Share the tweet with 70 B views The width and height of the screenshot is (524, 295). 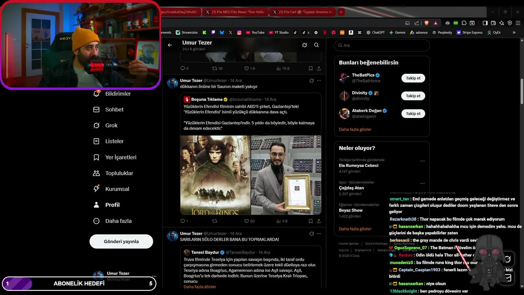pos(319,68)
